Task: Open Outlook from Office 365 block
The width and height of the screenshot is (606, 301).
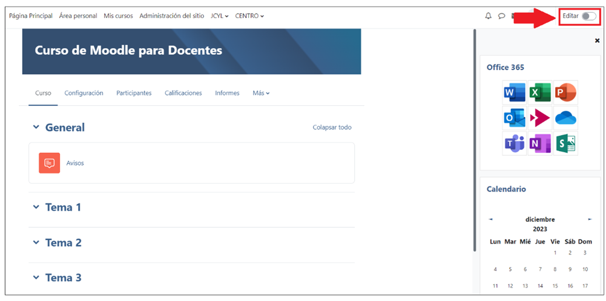Action: [x=515, y=118]
